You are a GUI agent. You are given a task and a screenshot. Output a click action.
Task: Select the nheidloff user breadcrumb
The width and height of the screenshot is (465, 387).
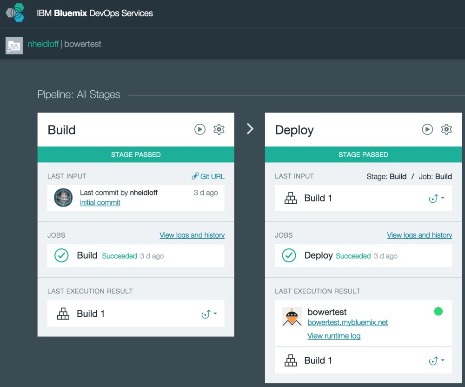[x=43, y=44]
